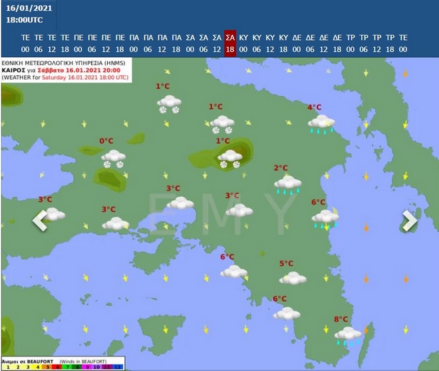Select the rain cloud icon labeled 2°C

point(287,184)
